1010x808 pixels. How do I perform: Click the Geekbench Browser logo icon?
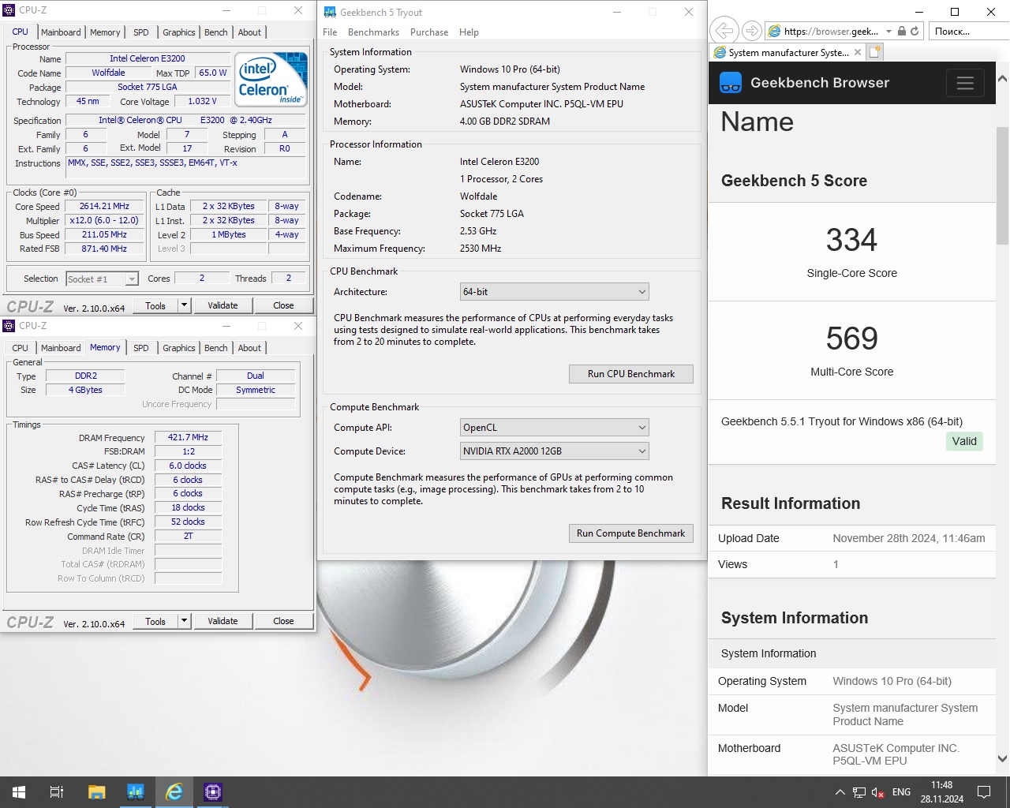731,83
